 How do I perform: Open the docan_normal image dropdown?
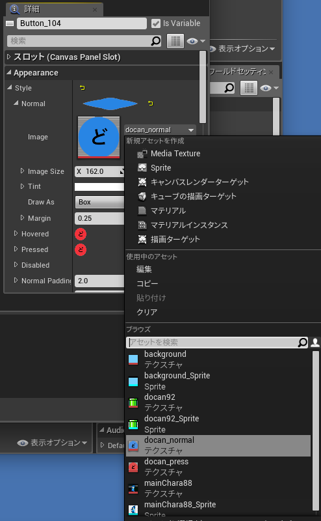click(160, 130)
